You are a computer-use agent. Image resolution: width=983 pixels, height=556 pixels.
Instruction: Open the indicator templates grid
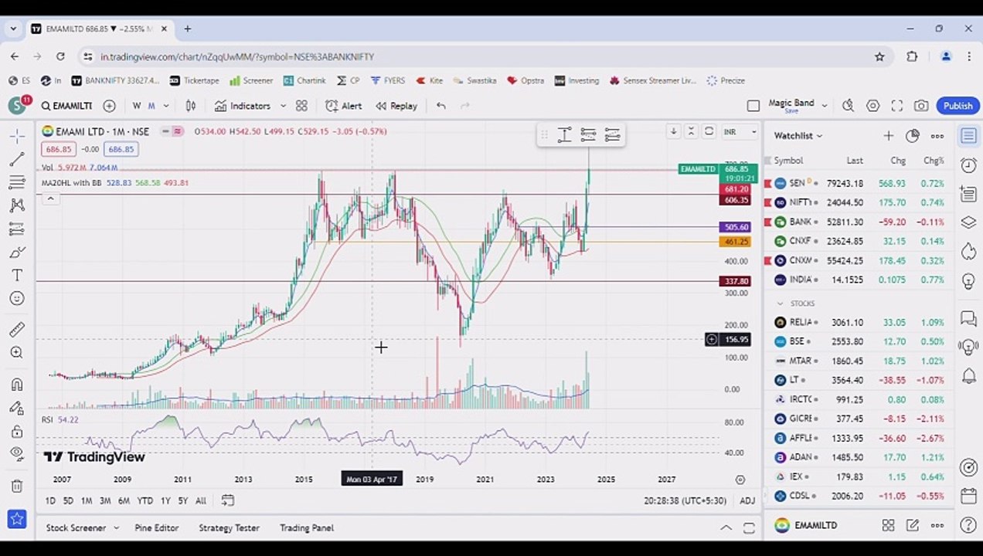point(301,106)
